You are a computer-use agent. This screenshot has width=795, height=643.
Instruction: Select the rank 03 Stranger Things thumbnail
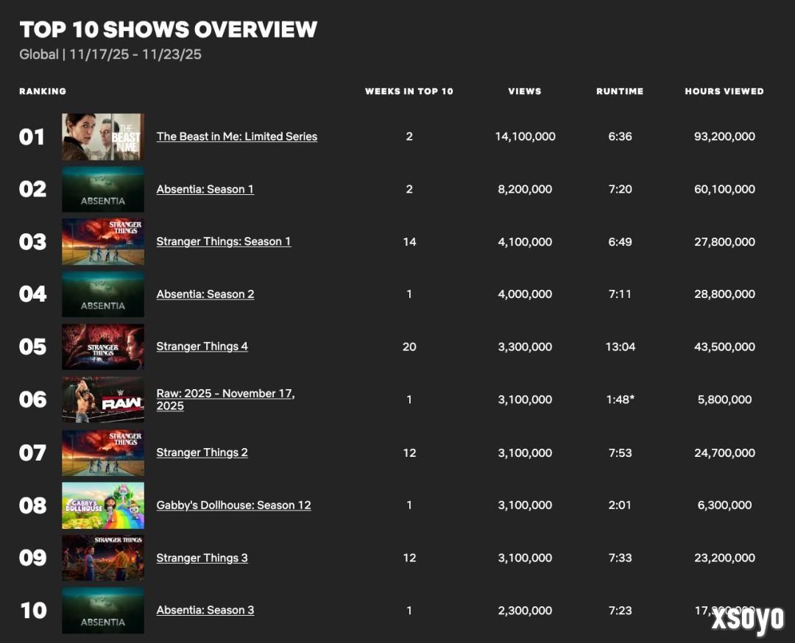pos(103,242)
